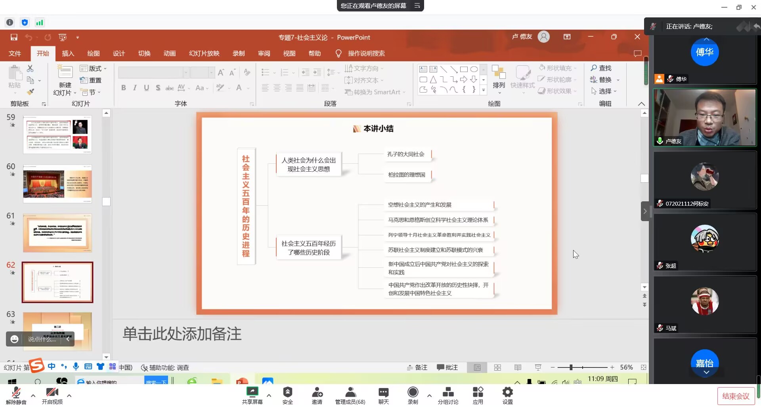Open 快速样式 quick styles gallery

click(x=522, y=79)
